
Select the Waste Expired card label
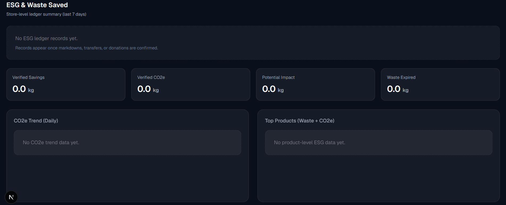coord(401,77)
